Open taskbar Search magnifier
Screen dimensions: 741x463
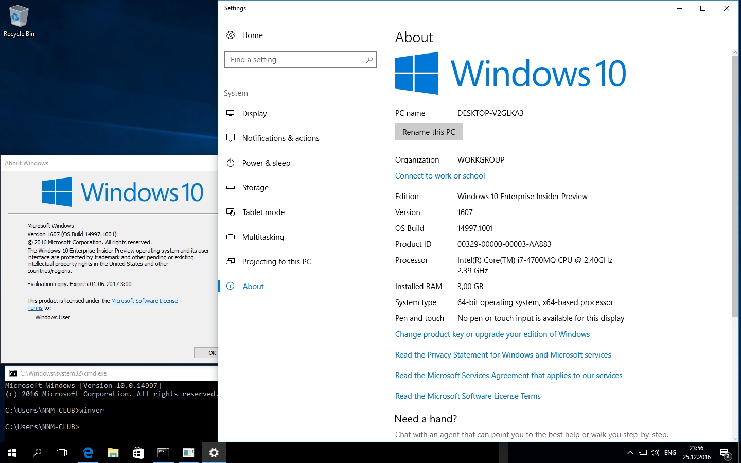pos(37,453)
